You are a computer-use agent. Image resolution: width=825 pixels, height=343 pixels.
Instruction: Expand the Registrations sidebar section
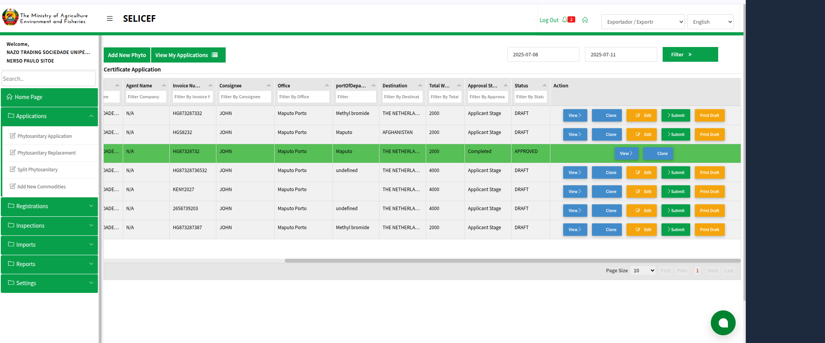[49, 206]
